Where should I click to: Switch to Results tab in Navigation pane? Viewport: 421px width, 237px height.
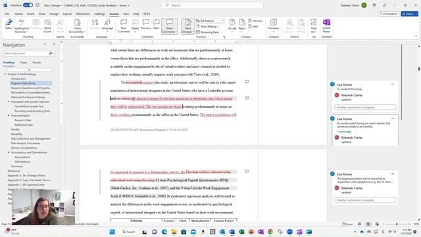37,63
